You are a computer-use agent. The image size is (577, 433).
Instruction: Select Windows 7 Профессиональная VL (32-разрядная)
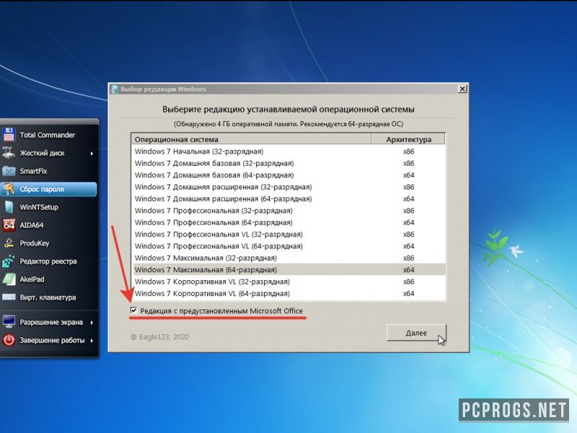coord(288,234)
